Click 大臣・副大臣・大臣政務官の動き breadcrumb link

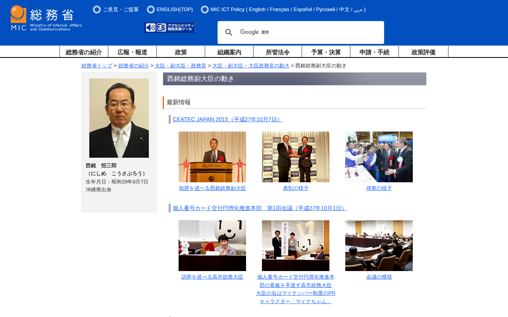(x=251, y=66)
